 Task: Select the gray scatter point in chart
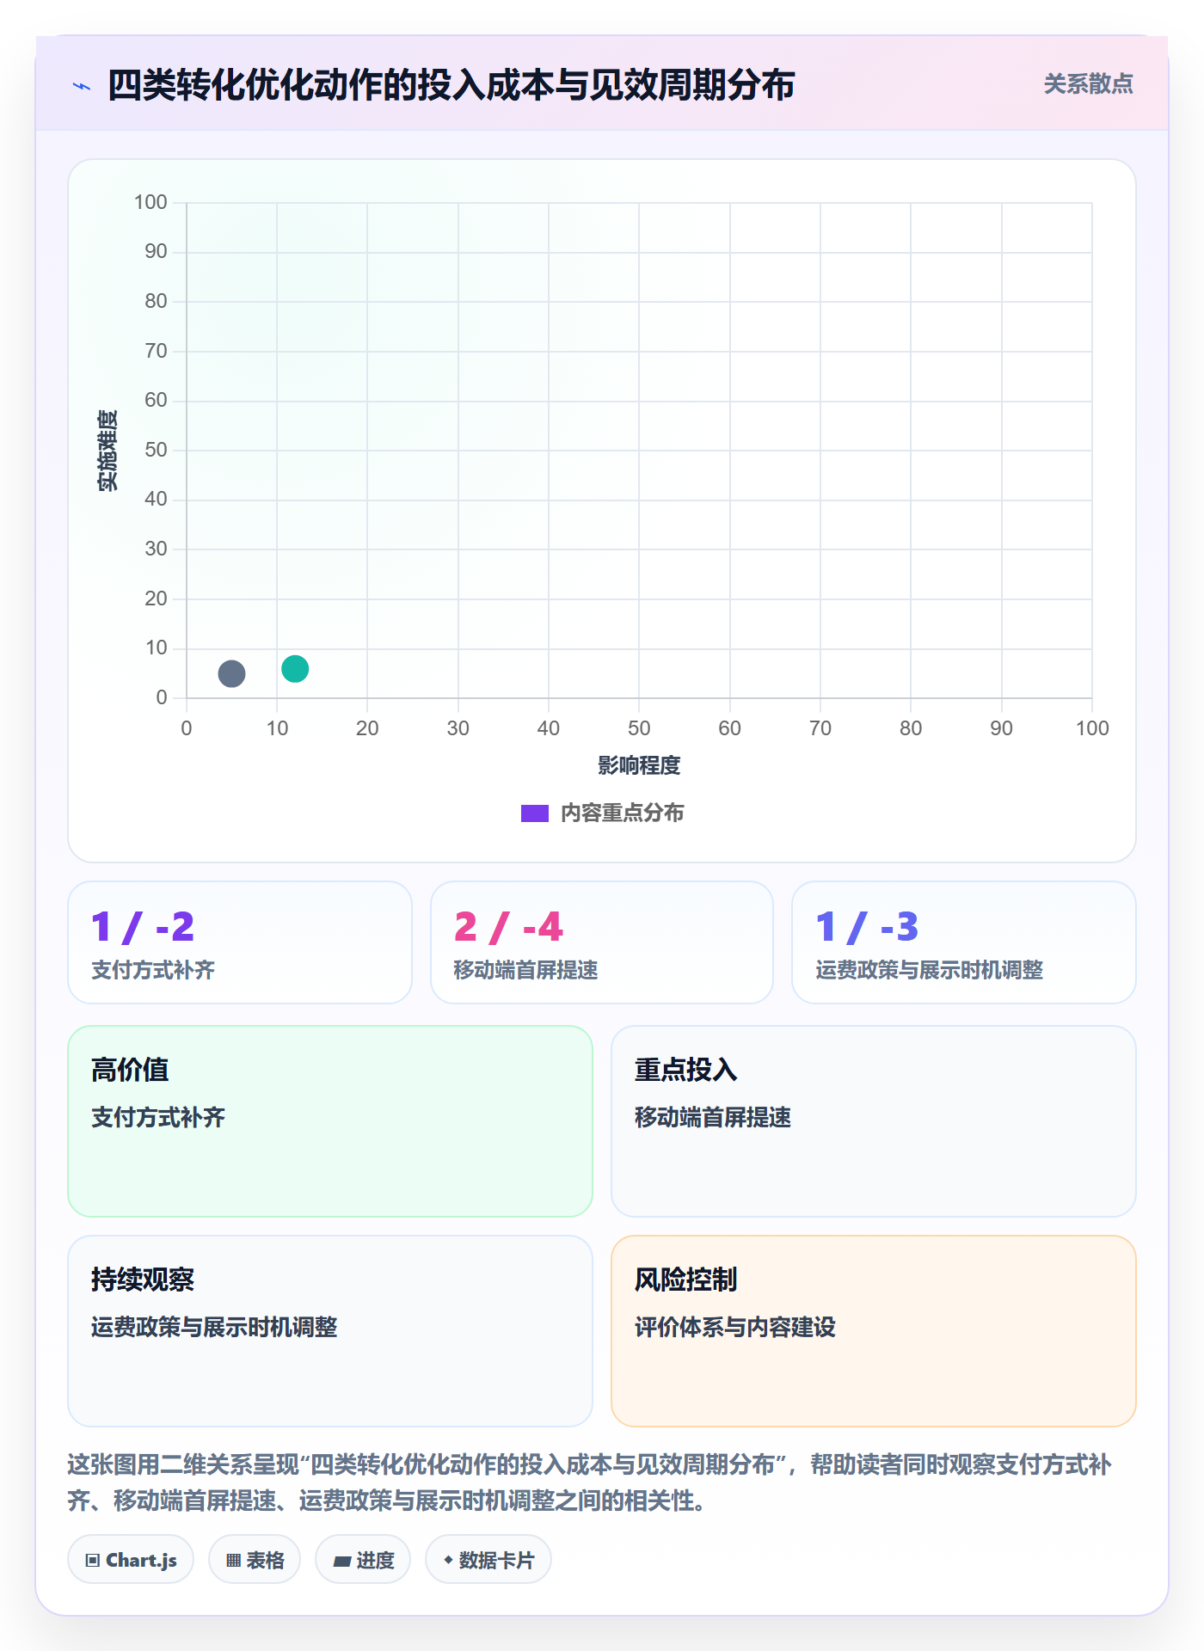231,673
